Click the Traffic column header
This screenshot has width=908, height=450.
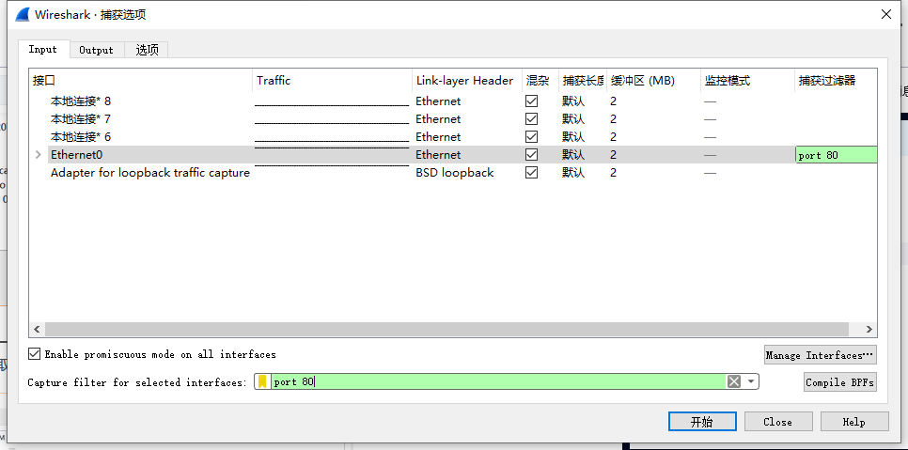(333, 81)
